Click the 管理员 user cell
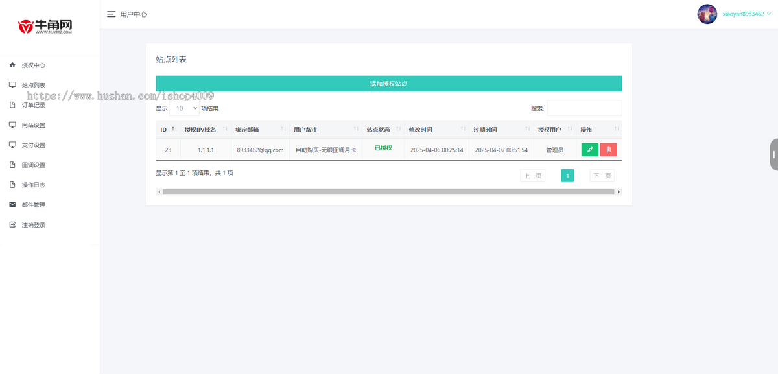Viewport: 778px width, 374px height. point(554,150)
